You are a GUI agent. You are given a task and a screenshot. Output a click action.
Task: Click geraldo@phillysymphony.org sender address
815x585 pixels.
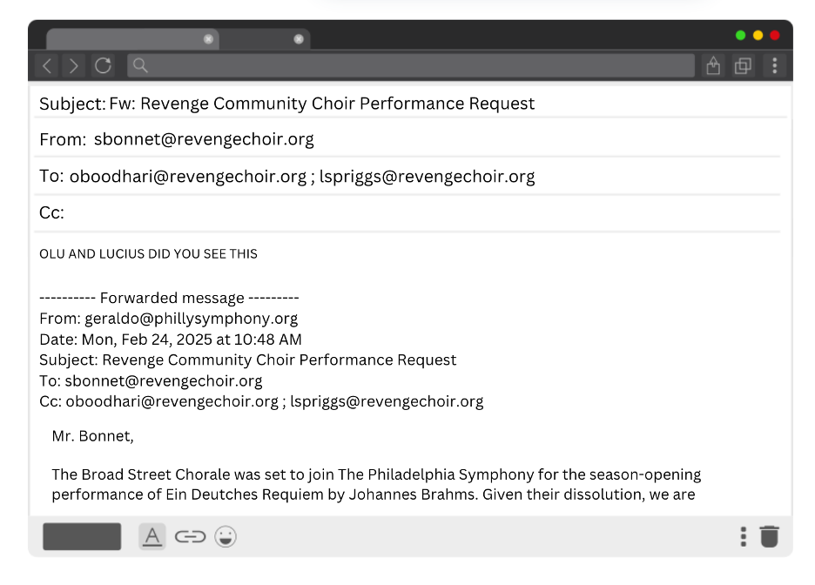click(191, 319)
